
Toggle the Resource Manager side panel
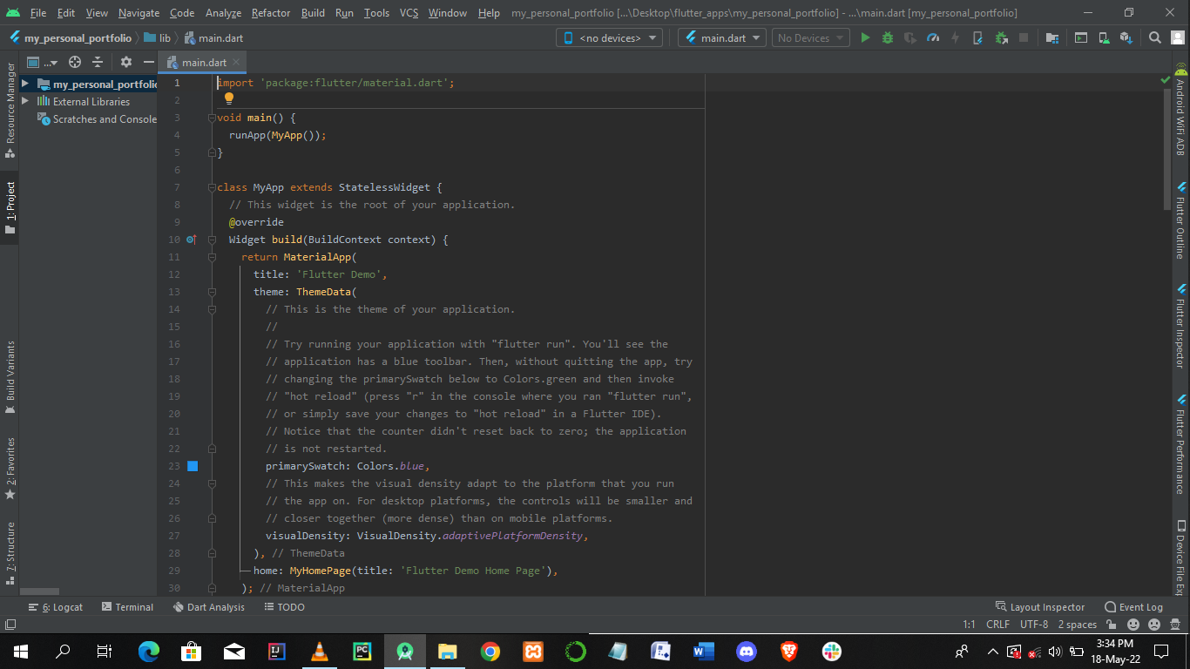point(10,111)
